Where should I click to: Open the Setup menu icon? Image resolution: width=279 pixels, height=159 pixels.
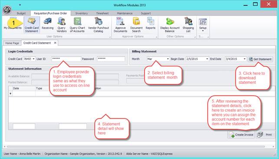click(x=203, y=25)
